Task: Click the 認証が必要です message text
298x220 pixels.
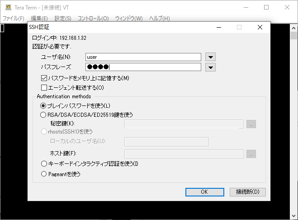Action: tap(52, 47)
